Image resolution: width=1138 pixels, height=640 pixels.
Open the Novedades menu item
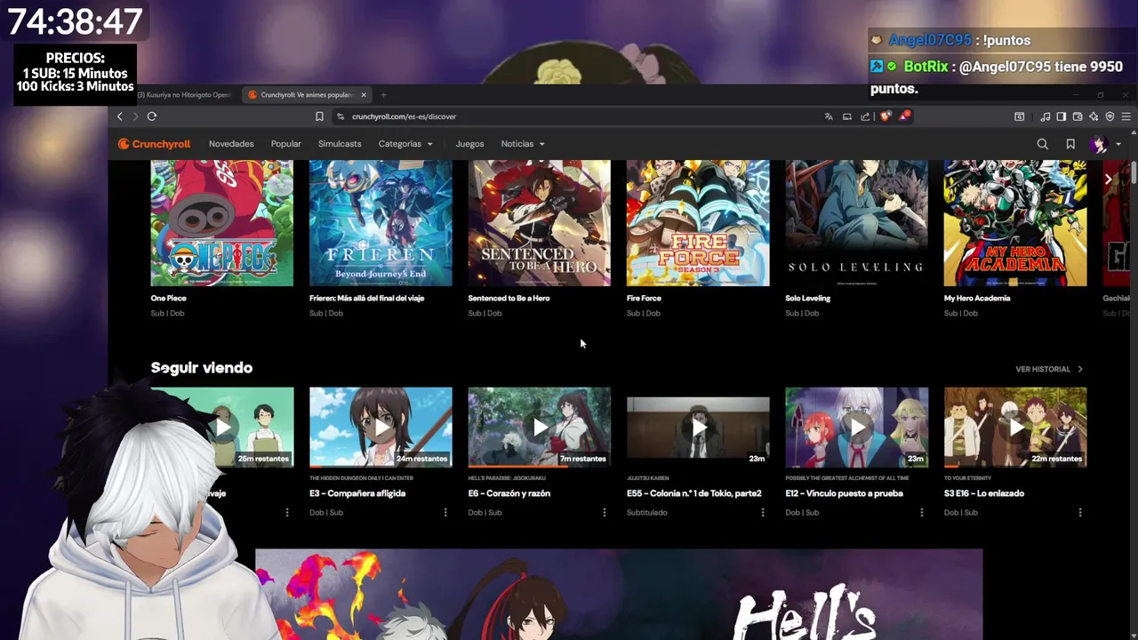click(x=231, y=144)
